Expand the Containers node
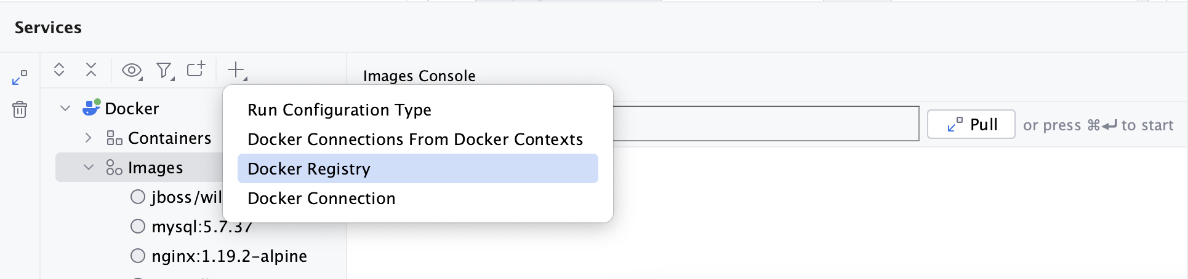The height and width of the screenshot is (279, 1188). pyautogui.click(x=89, y=138)
